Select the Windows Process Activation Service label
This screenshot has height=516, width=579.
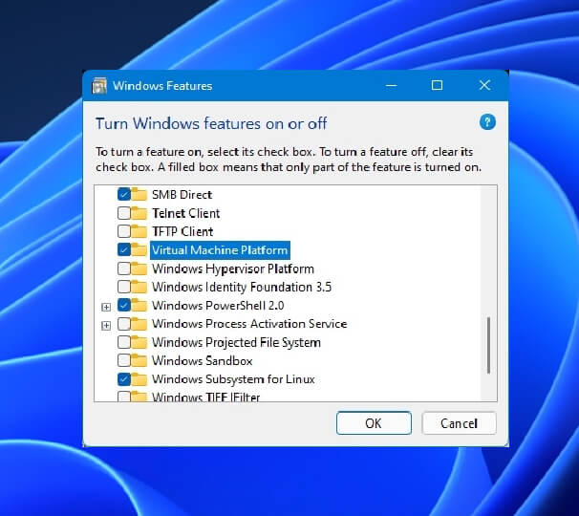tap(249, 324)
